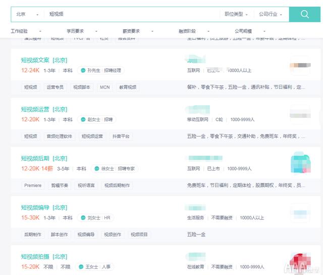Image resolution: width=323 pixels, height=275 pixels.
Task: Open the 公司规模 filter
Action: 250,31
